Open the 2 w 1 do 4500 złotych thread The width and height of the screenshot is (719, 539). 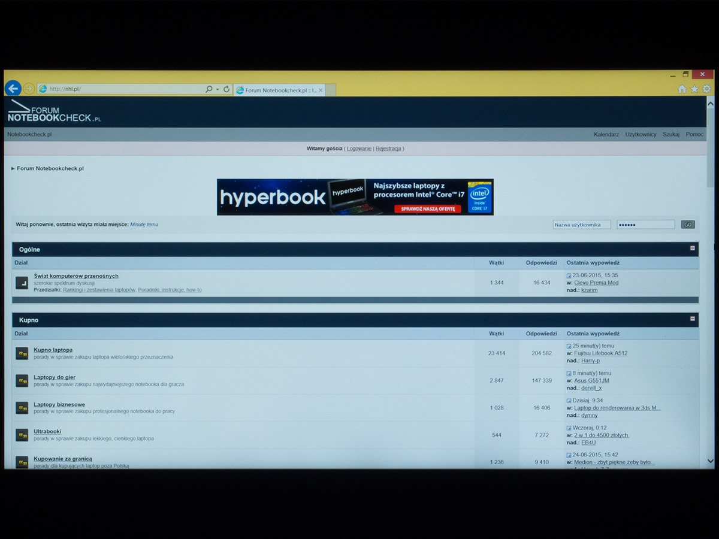[602, 435]
